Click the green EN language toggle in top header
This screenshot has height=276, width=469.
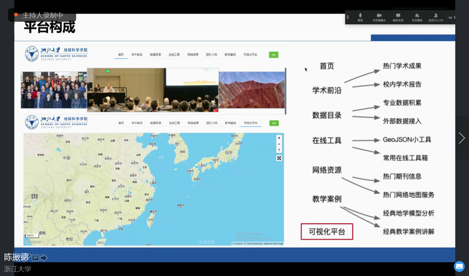coord(273,55)
